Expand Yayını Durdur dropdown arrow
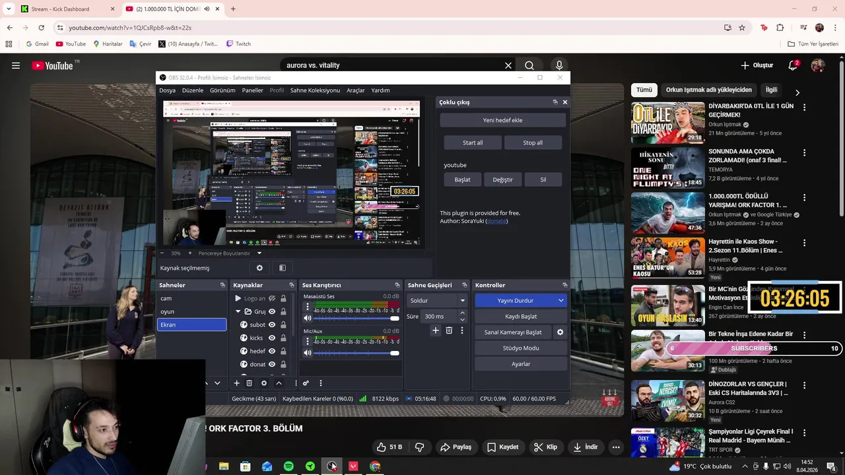Screen dimensions: 845x475 click(x=561, y=300)
